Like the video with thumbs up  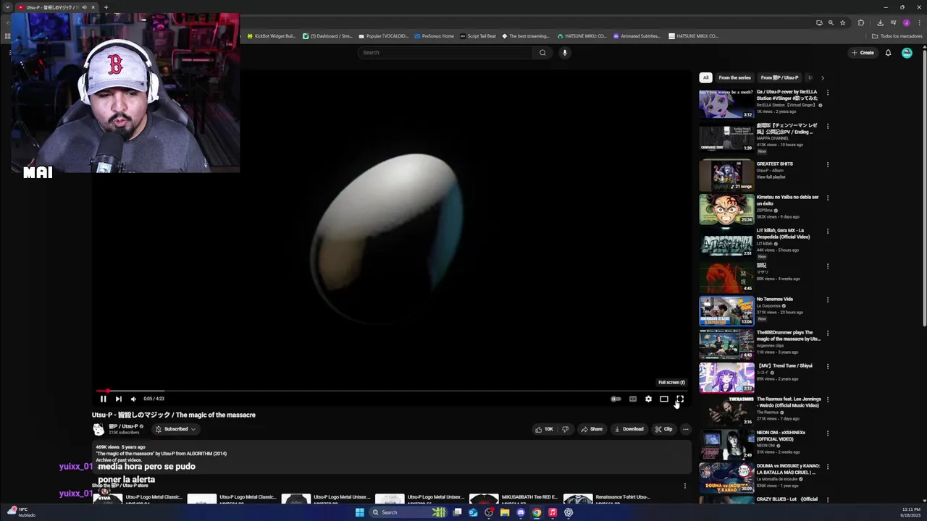click(x=544, y=429)
